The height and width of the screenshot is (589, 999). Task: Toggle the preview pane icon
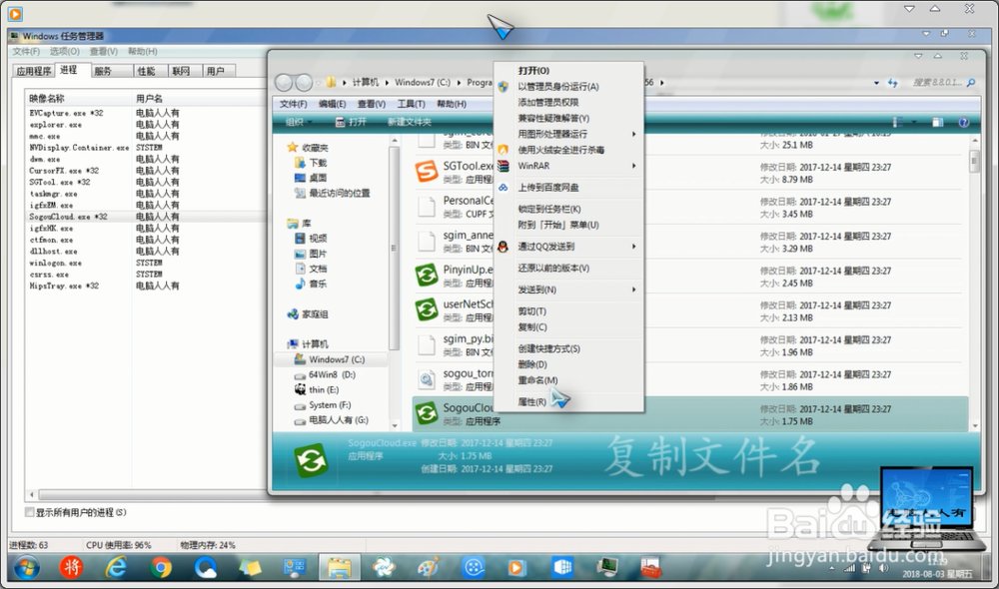938,122
